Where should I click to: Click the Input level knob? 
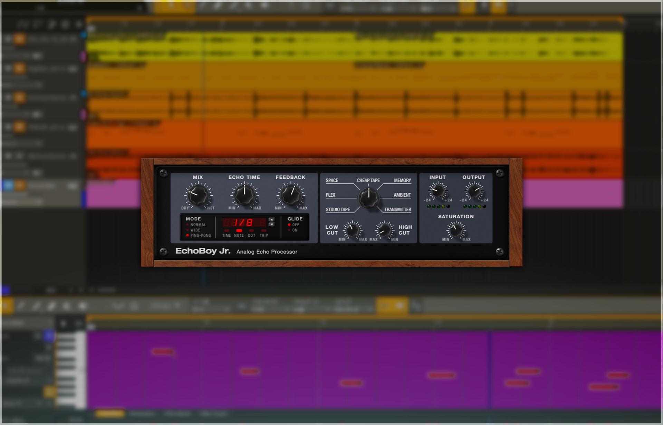coord(438,191)
